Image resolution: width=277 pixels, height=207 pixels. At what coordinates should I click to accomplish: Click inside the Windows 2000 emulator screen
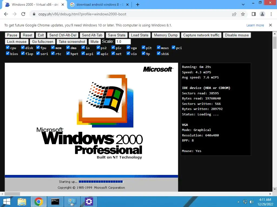(x=91, y=127)
